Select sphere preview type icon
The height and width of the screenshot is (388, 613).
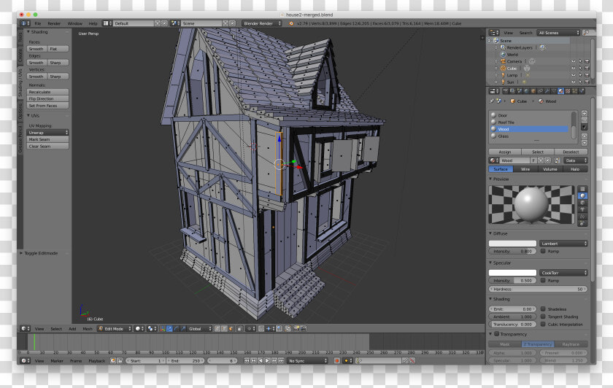[582, 195]
